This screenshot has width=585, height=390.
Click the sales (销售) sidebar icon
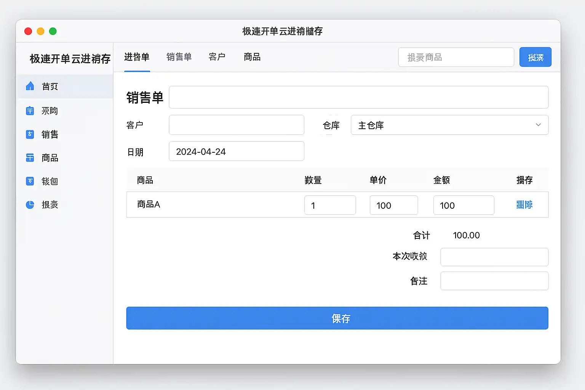coord(30,134)
